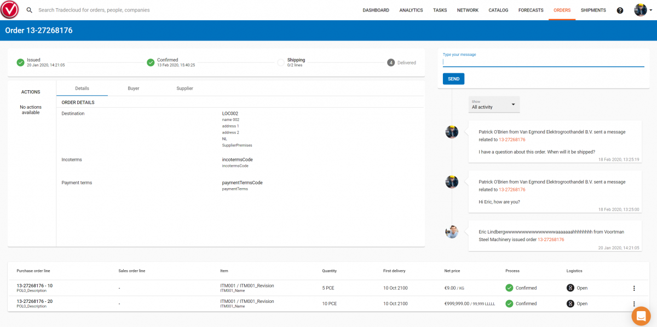Click the green Issued checkmark in the timeline

[x=20, y=62]
